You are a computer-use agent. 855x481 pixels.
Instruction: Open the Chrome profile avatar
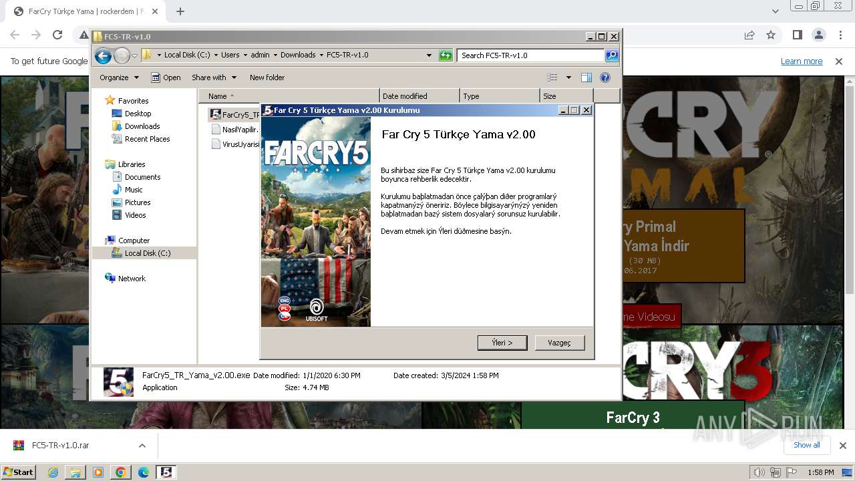click(x=819, y=35)
